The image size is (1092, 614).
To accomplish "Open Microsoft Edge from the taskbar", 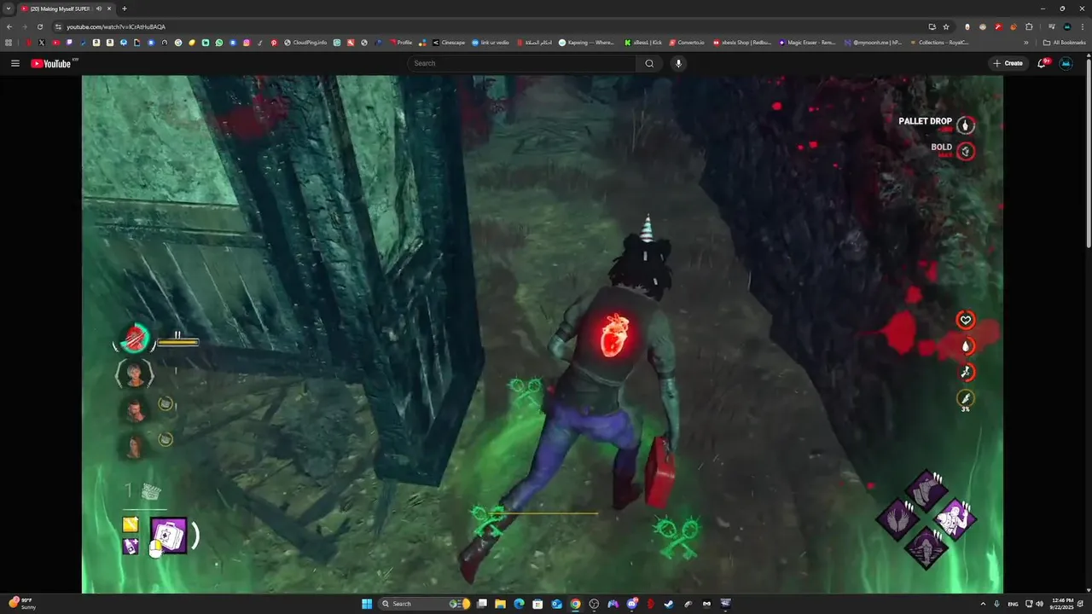I will tap(520, 604).
